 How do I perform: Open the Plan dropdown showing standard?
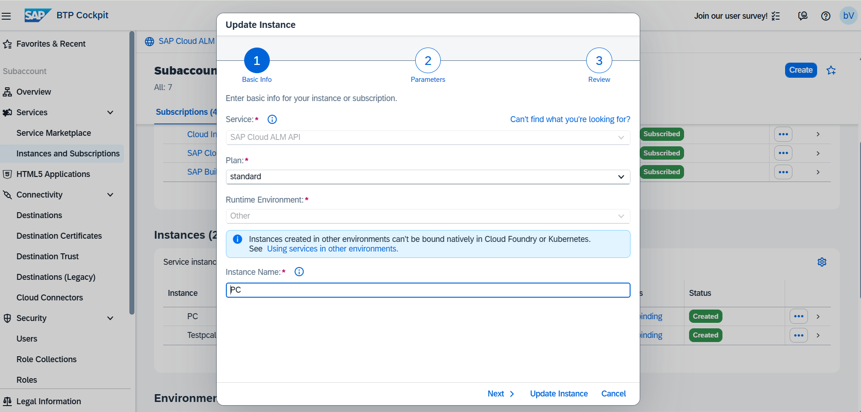pos(428,177)
